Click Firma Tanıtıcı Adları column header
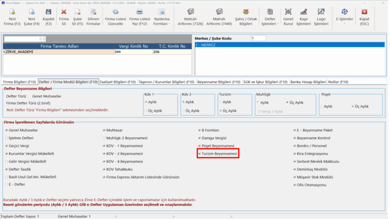This screenshot has width=390, height=219. tap(59, 46)
